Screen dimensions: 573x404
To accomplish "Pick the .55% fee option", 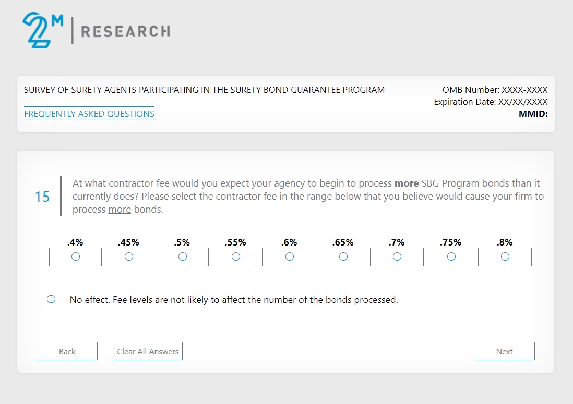I will coord(236,256).
